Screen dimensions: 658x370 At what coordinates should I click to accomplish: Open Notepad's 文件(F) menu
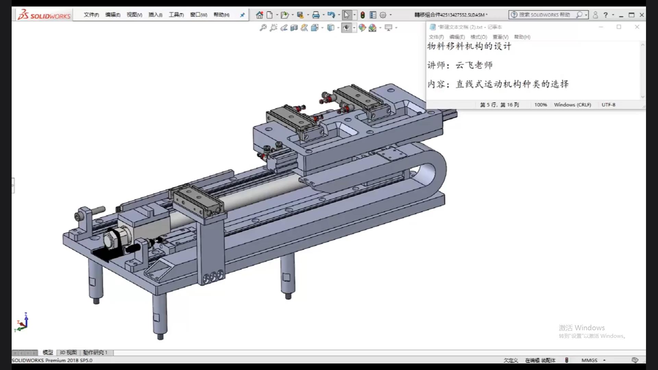(x=436, y=37)
